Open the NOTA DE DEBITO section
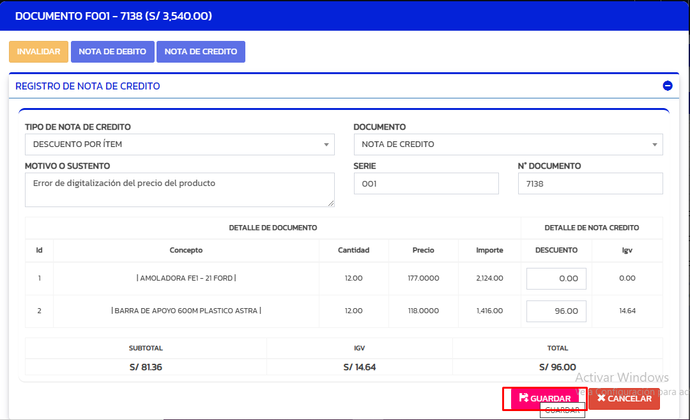Image resolution: width=690 pixels, height=420 pixels. click(112, 52)
